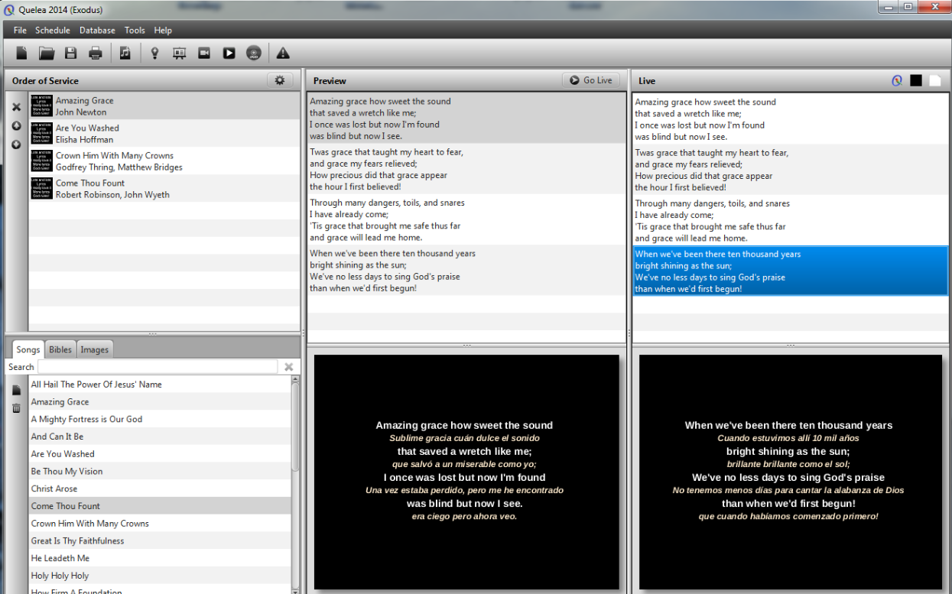Add a video with the camera icon

[x=204, y=53]
